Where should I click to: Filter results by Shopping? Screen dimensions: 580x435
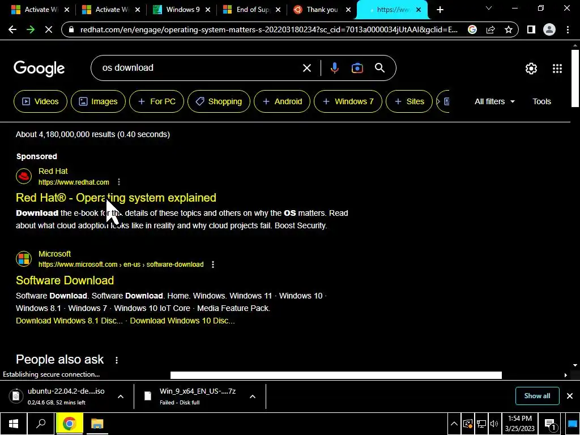[x=219, y=101]
